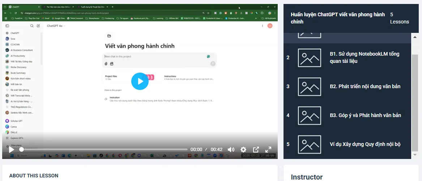The height and width of the screenshot is (181, 422).
Task: Click the lesson list scrollbar down arrow
Action: [x=415, y=155]
